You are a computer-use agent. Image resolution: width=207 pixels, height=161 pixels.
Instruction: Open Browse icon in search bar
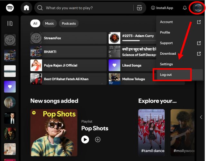[139, 8]
